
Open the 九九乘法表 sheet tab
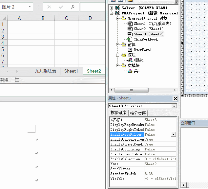pos(46,71)
